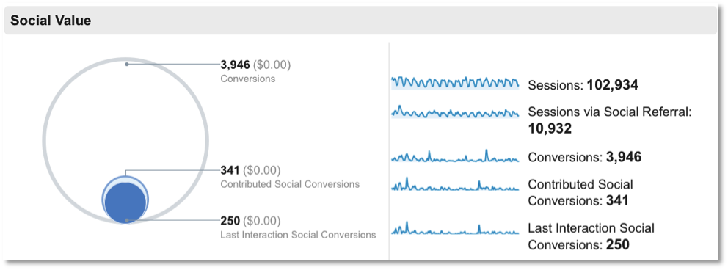Click the 250 Last Interaction Social Conversions label
Screen dimensions: 728x270
tap(298, 227)
